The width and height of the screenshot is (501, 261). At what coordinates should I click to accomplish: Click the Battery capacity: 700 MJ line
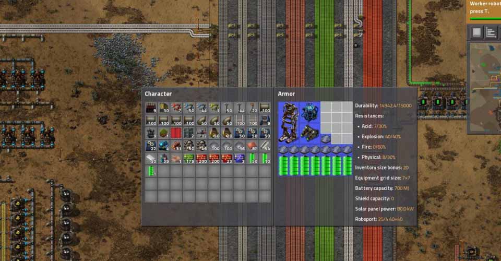tap(382, 188)
